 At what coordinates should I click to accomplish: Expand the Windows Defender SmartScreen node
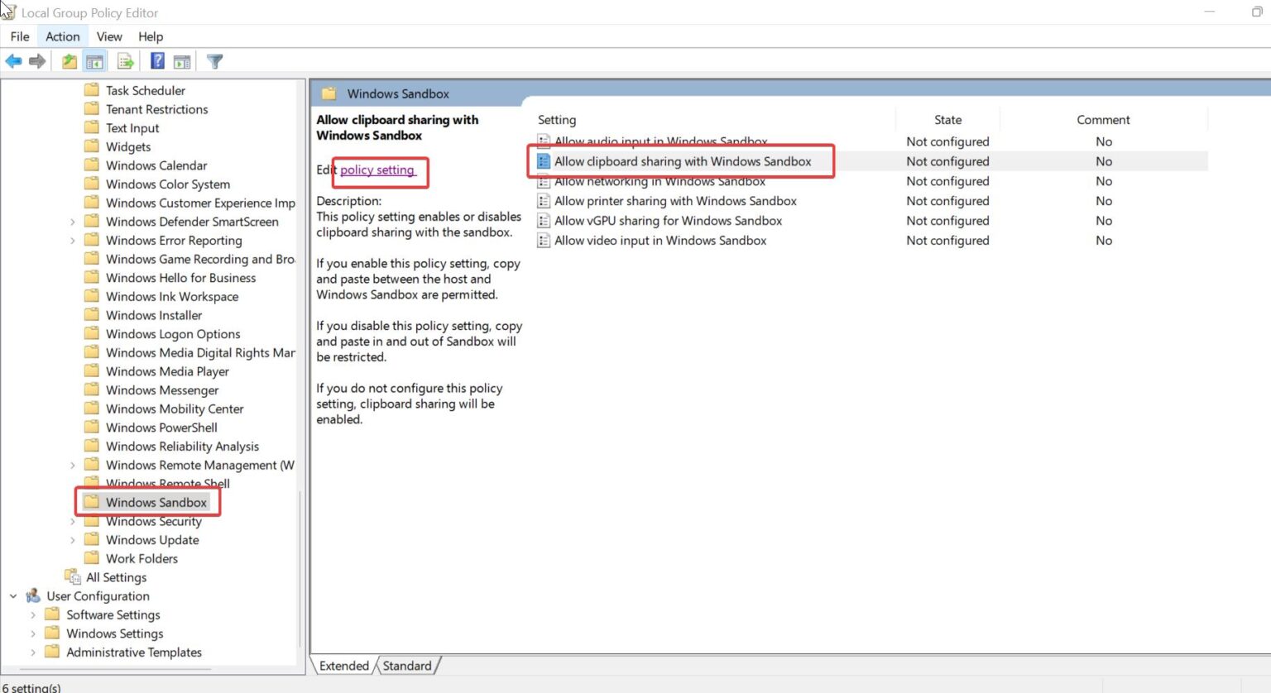tap(72, 221)
